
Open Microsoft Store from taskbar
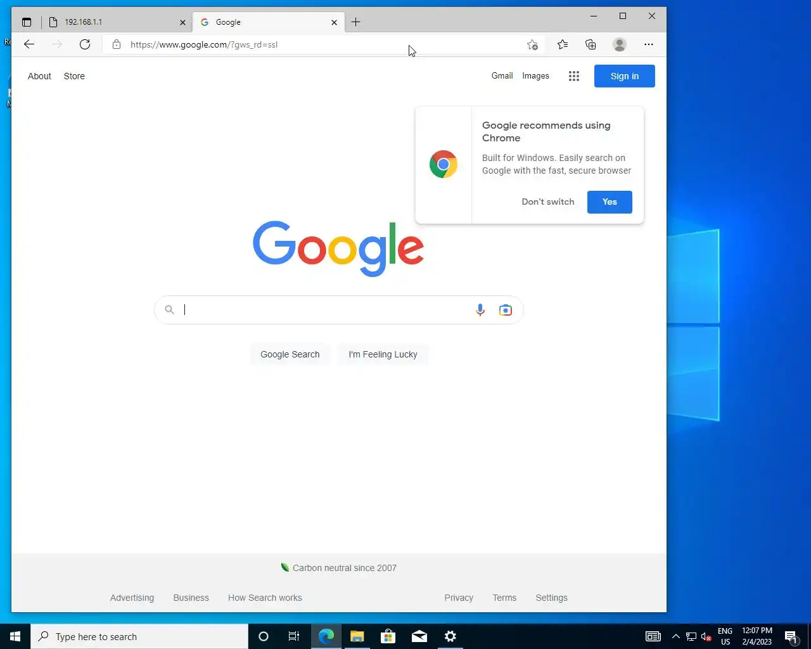point(388,636)
